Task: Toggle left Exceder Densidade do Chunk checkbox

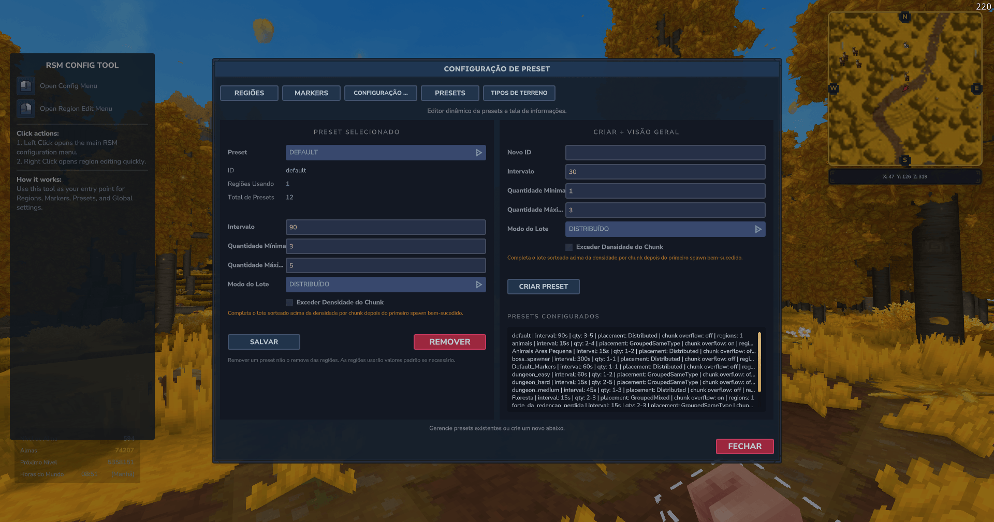Action: coord(289,303)
